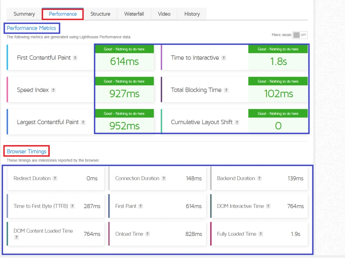
Task: Click the Backend Duration label
Action: 236,178
